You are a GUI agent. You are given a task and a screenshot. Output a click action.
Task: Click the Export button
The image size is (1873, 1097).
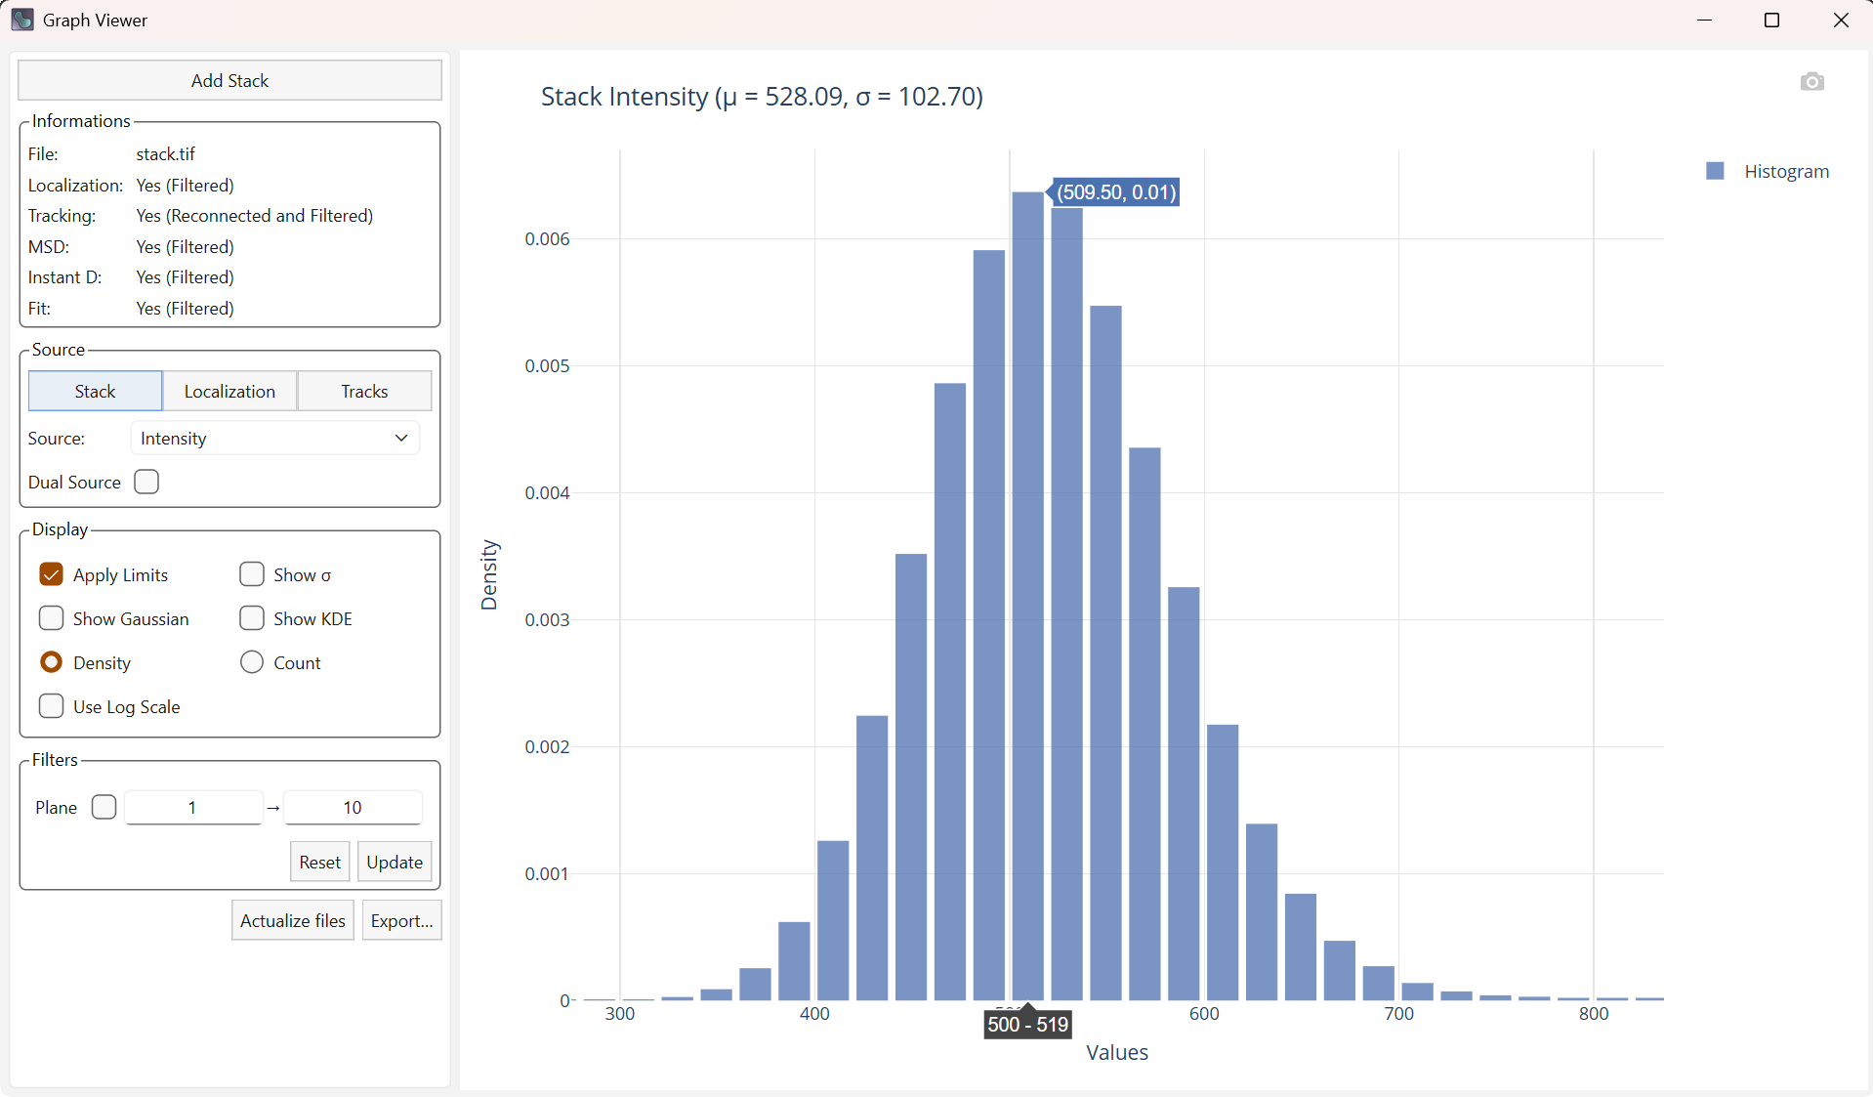[x=400, y=919]
